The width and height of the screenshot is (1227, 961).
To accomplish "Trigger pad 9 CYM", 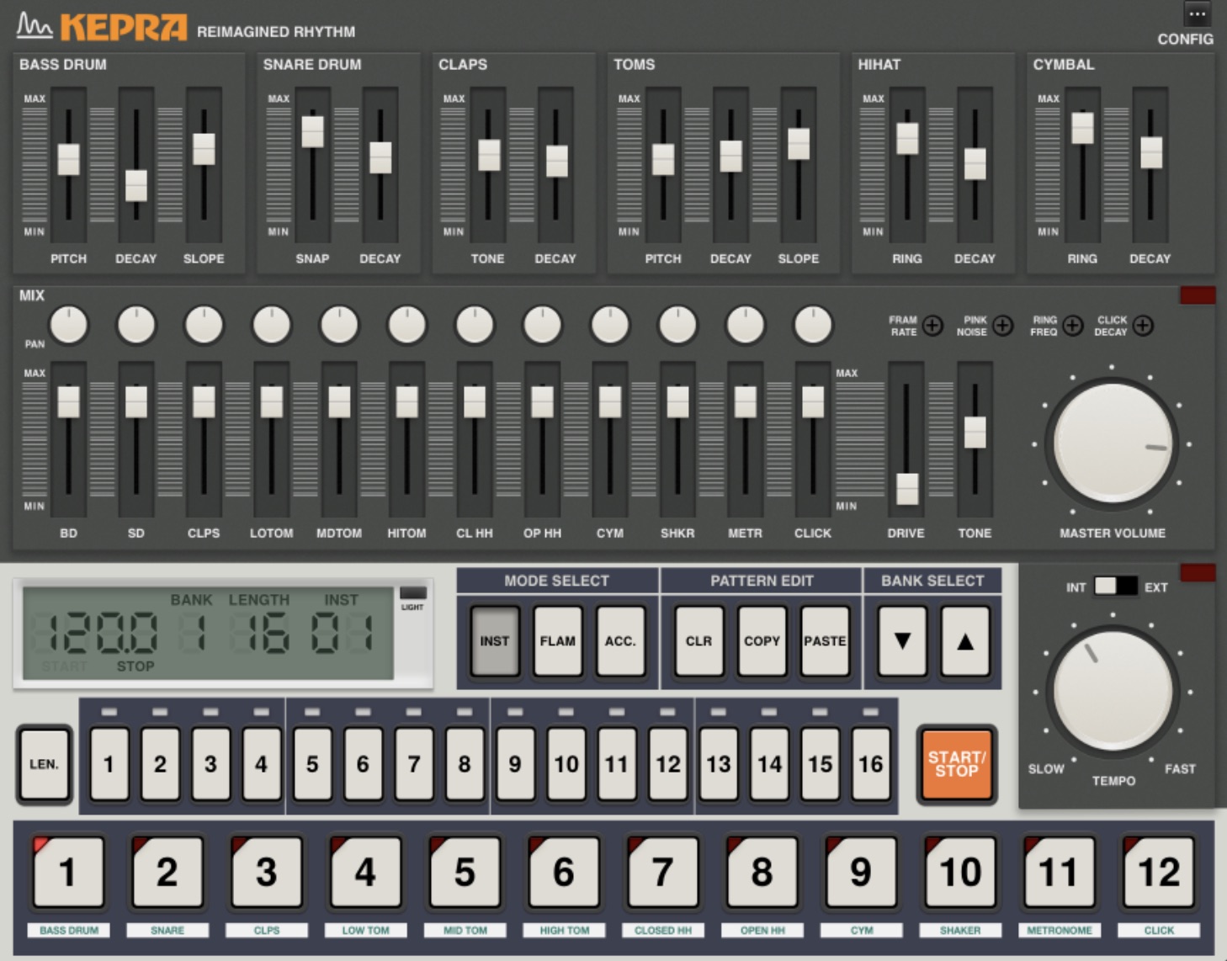I will pyautogui.click(x=861, y=872).
